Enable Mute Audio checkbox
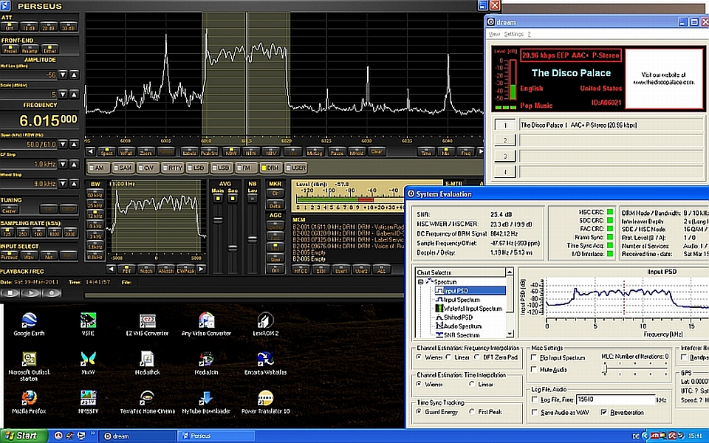The image size is (709, 443). point(535,370)
